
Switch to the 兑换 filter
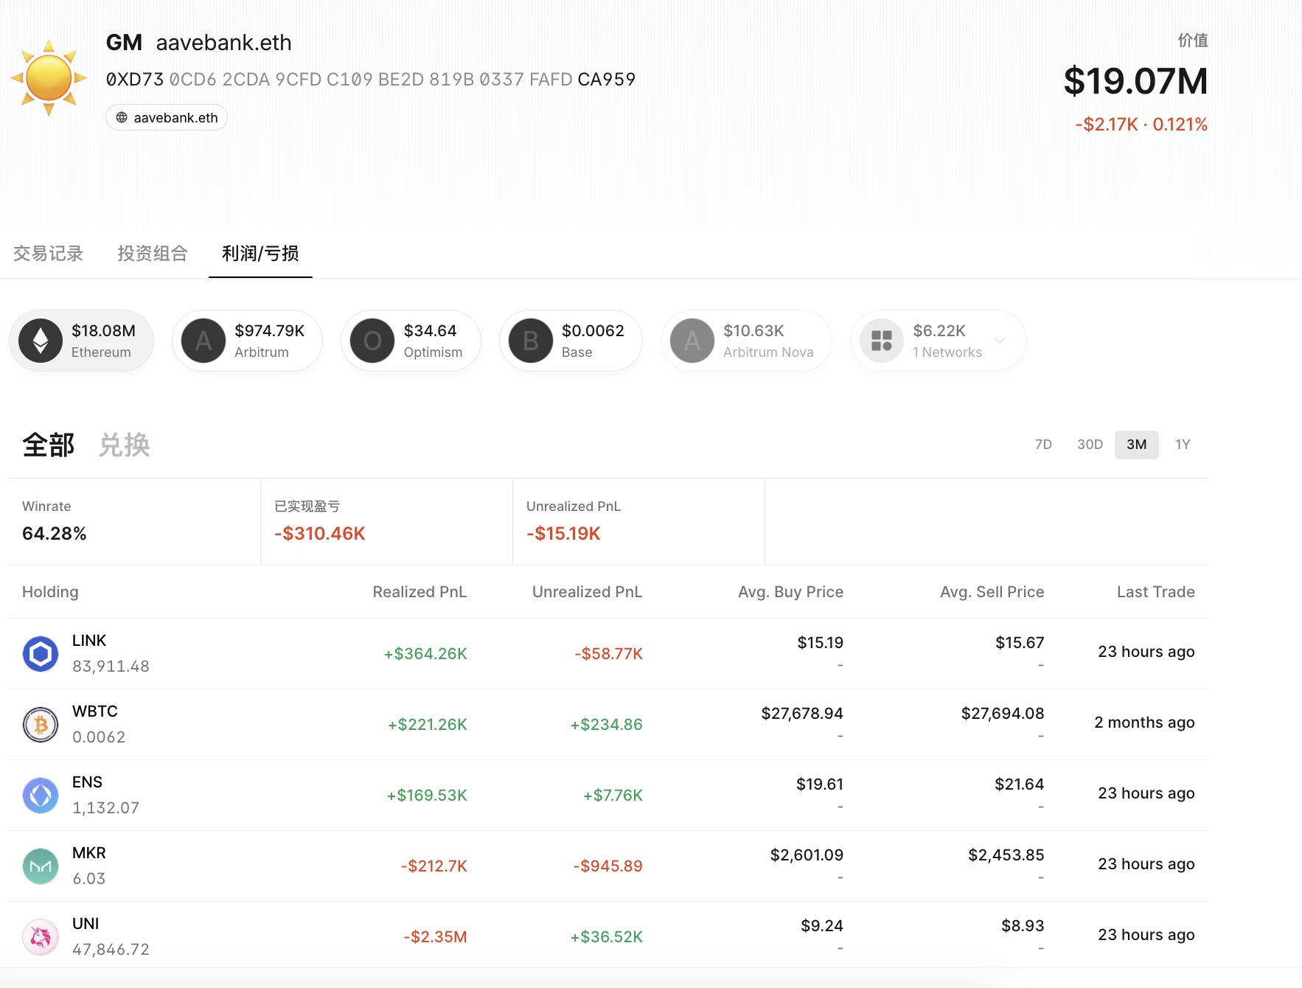[124, 445]
